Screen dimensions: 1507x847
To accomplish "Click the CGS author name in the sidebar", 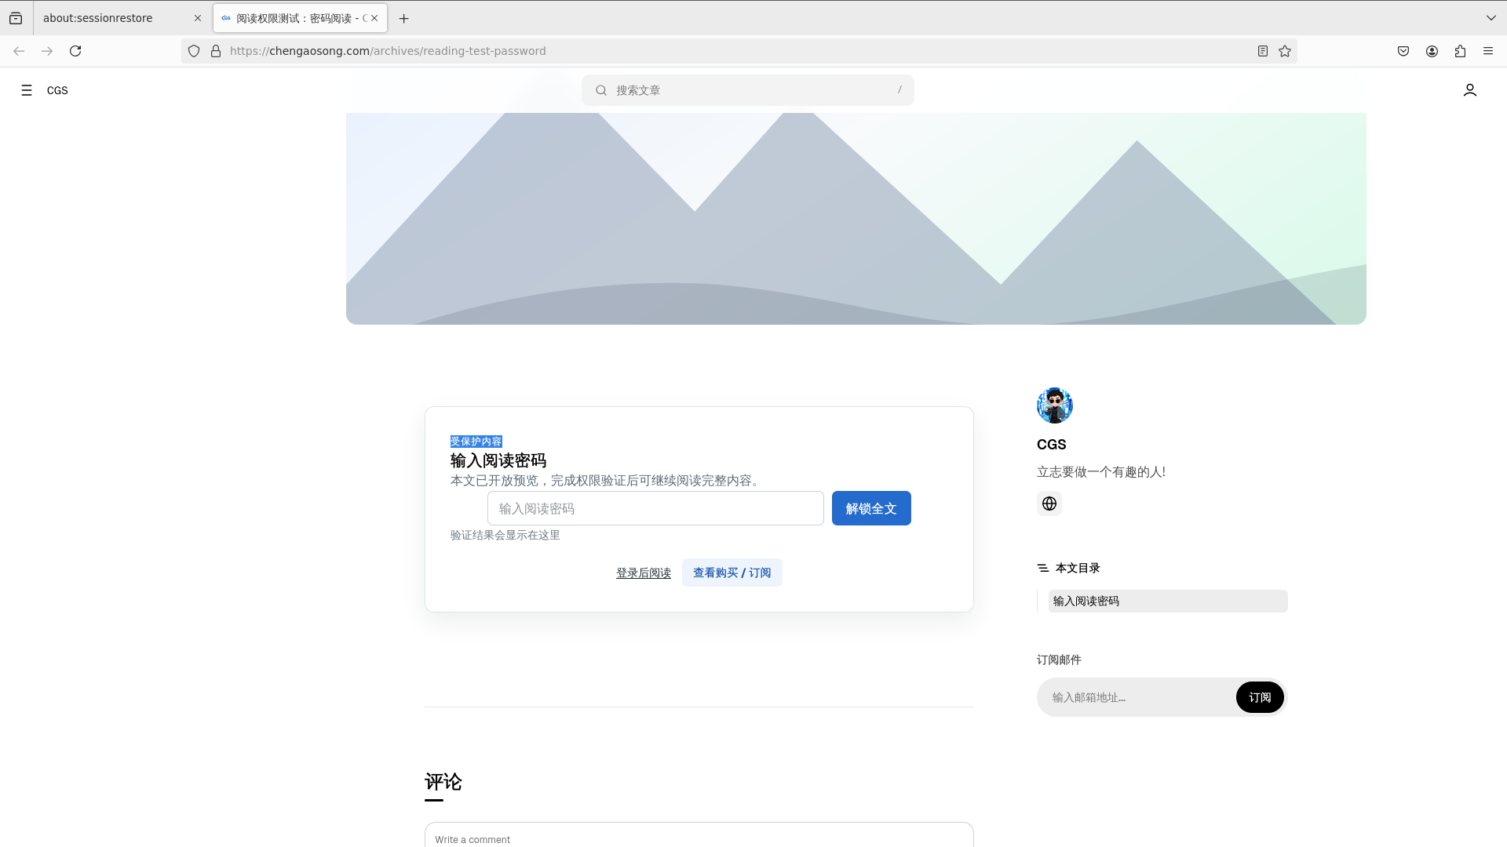I will tap(1052, 445).
